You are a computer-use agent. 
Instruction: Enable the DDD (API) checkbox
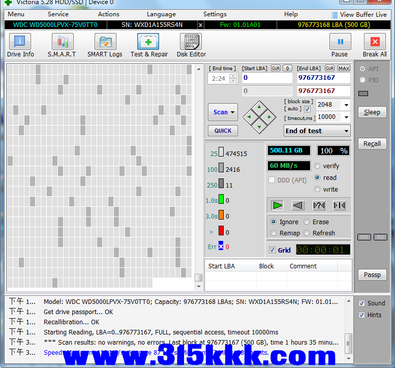(x=271, y=180)
